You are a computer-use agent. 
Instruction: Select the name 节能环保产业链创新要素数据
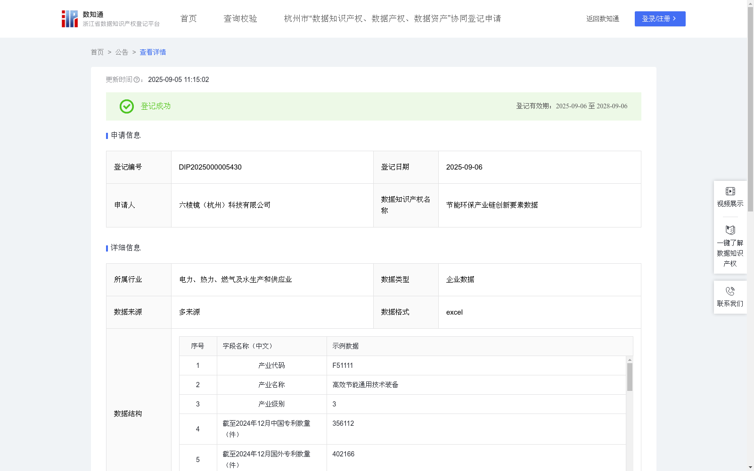click(492, 205)
